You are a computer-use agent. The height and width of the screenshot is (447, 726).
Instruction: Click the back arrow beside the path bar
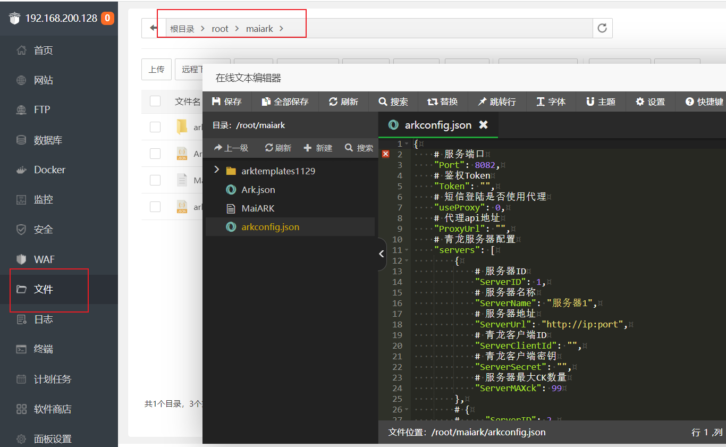(154, 28)
